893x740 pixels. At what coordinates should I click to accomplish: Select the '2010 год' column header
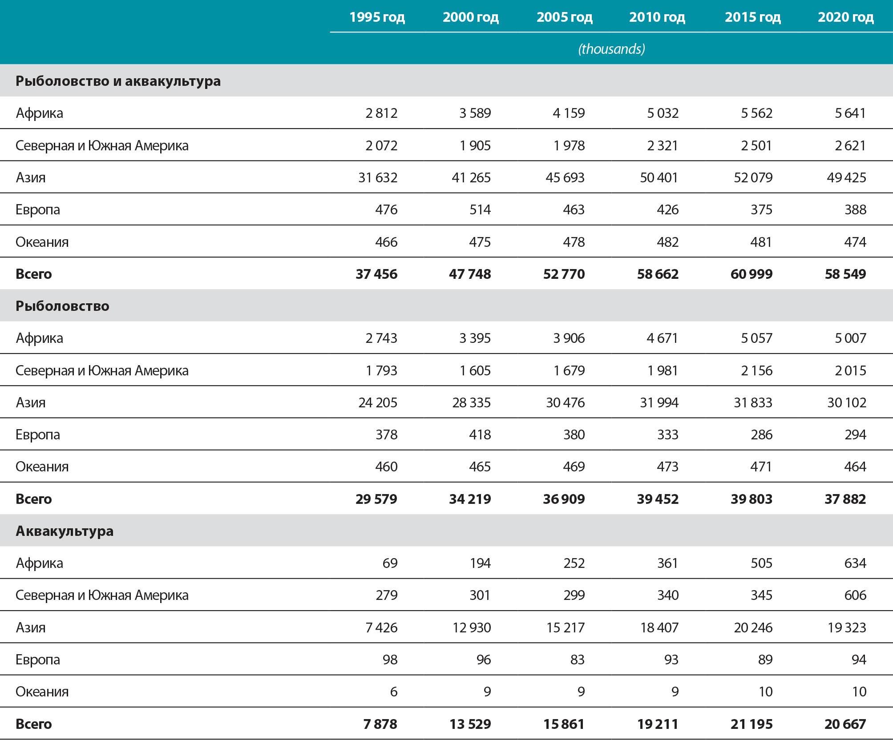click(657, 17)
